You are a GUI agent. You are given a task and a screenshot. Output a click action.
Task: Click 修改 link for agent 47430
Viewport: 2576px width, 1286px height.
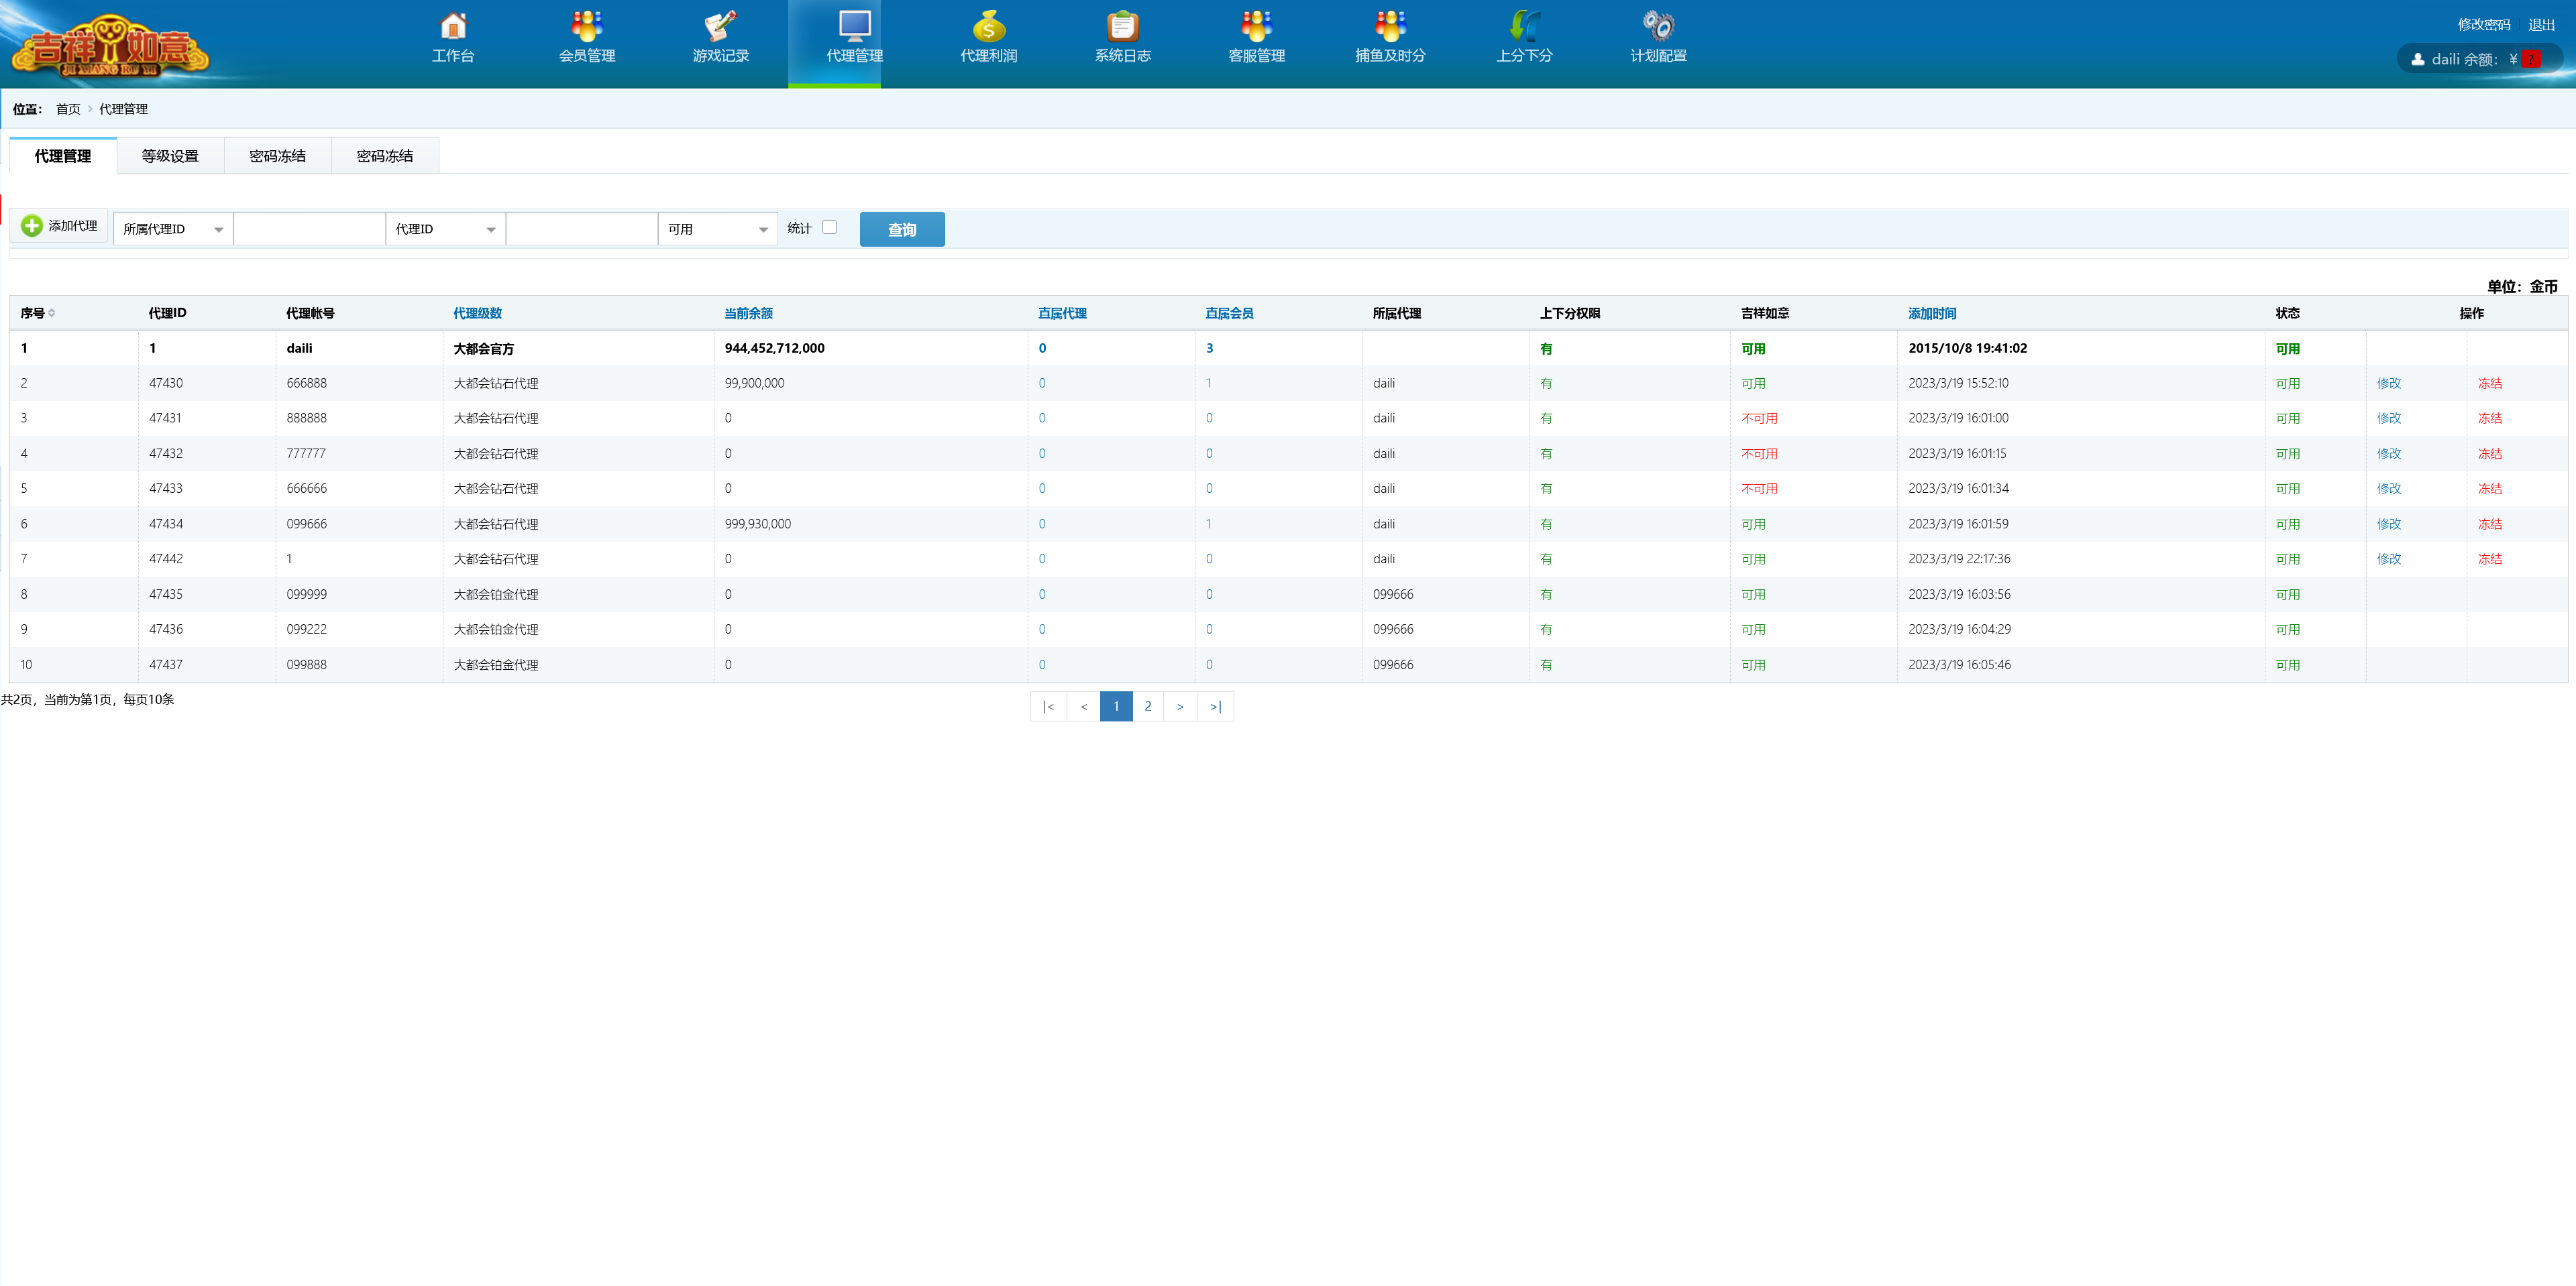(2388, 383)
